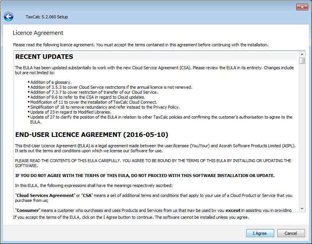Click the 'Addition of 3.5.3' bullet line
This screenshot has height=244, width=312.
click(x=111, y=87)
